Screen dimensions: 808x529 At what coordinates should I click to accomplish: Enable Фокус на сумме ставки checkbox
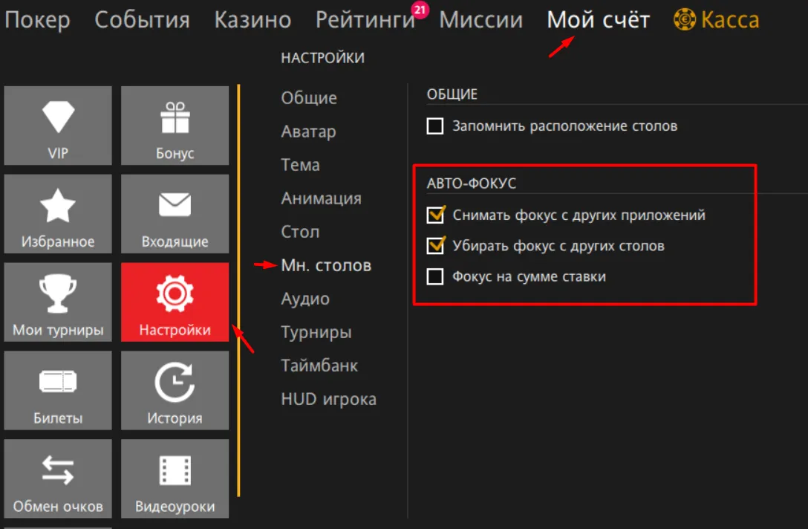pos(435,277)
